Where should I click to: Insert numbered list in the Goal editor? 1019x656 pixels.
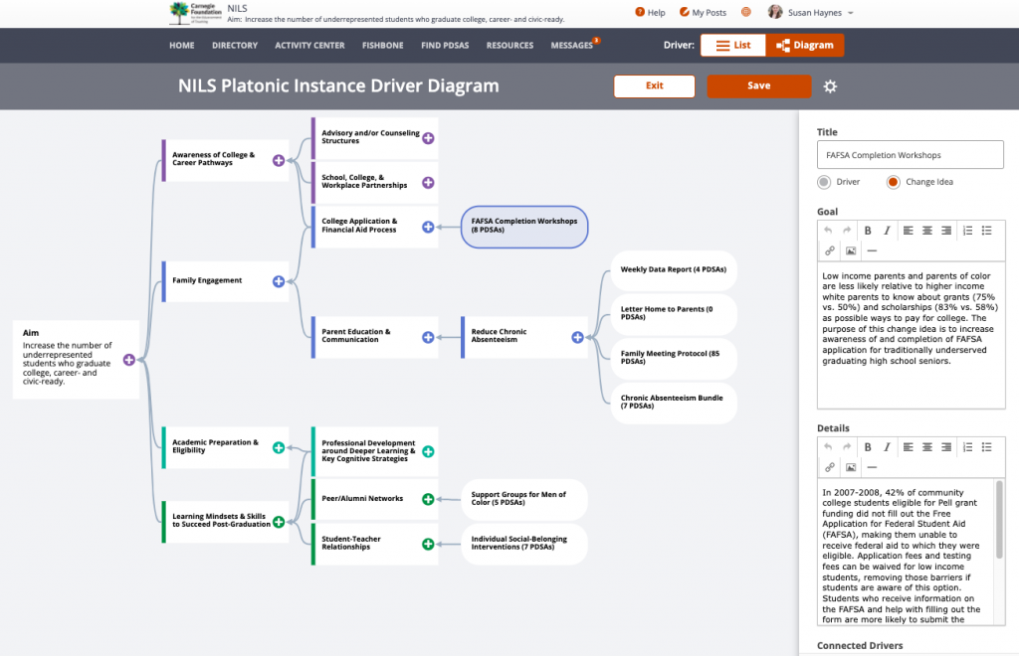967,231
